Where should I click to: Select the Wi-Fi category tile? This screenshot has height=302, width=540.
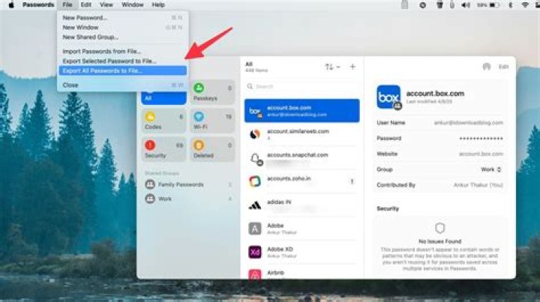pyautogui.click(x=212, y=121)
